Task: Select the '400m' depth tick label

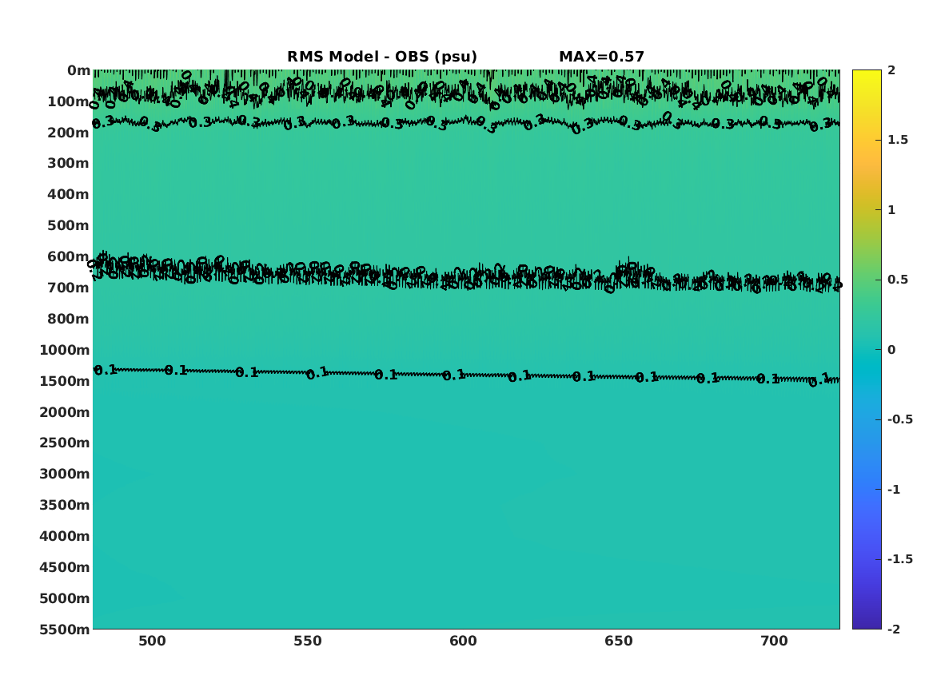Action: [x=69, y=194]
